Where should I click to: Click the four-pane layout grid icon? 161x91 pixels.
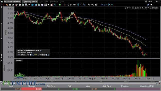point(46,5)
